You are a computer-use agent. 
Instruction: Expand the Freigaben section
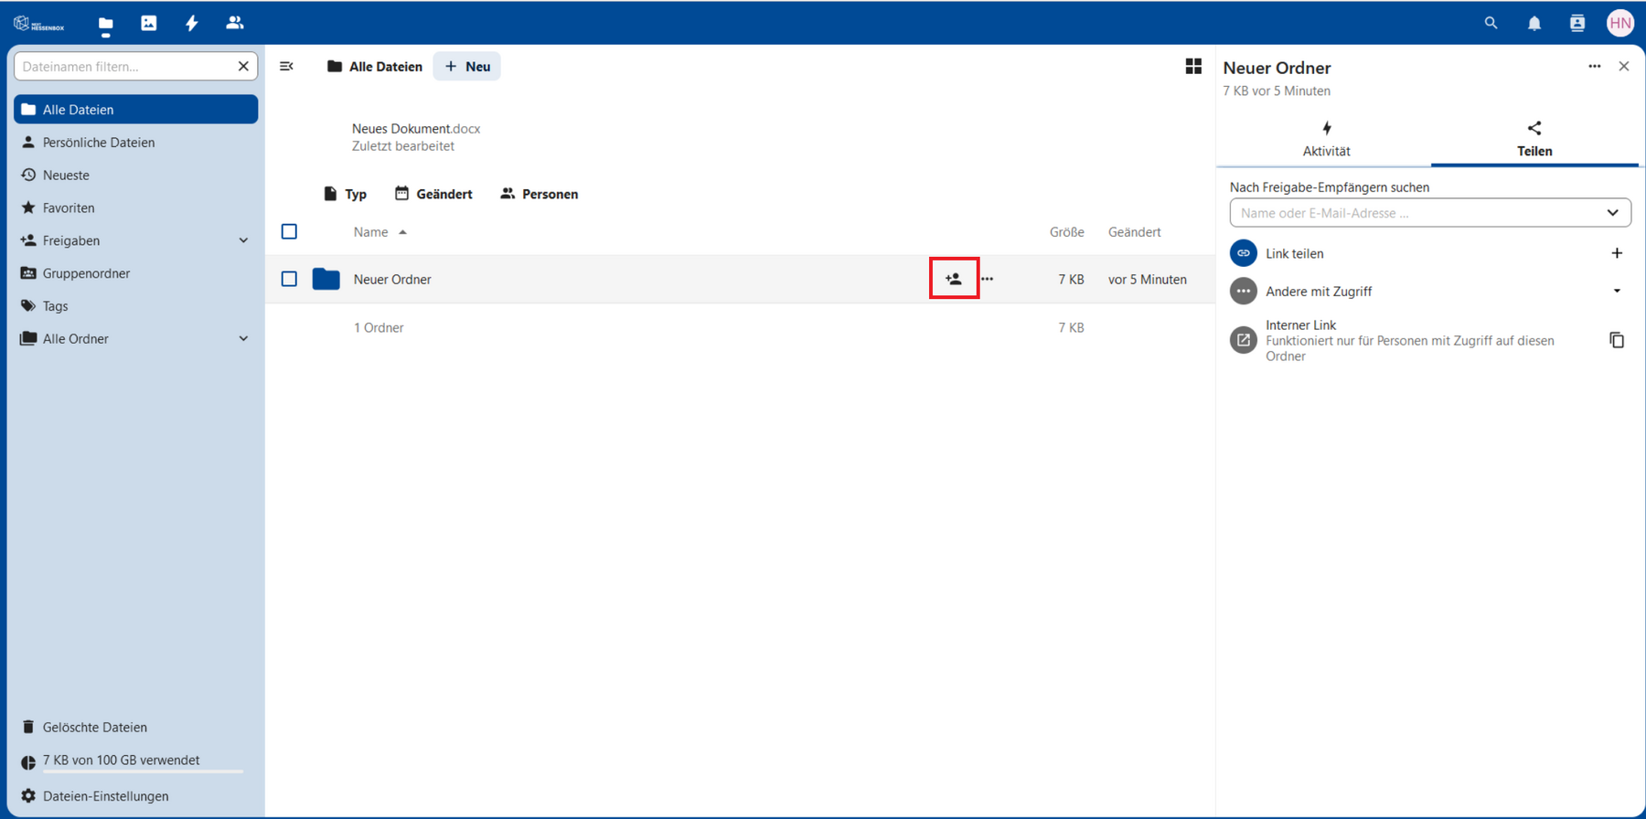tap(243, 240)
